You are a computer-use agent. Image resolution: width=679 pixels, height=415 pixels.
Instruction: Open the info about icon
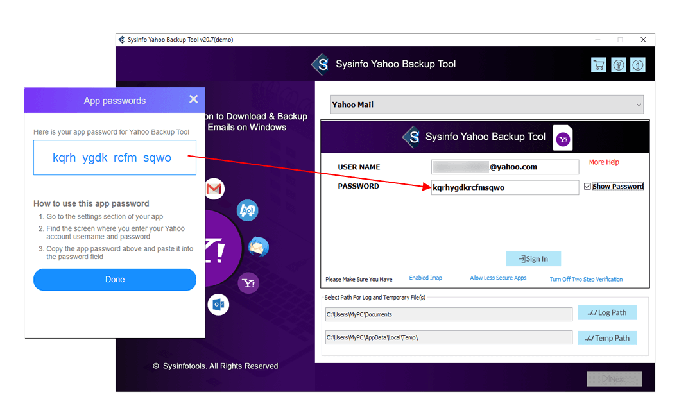(637, 65)
